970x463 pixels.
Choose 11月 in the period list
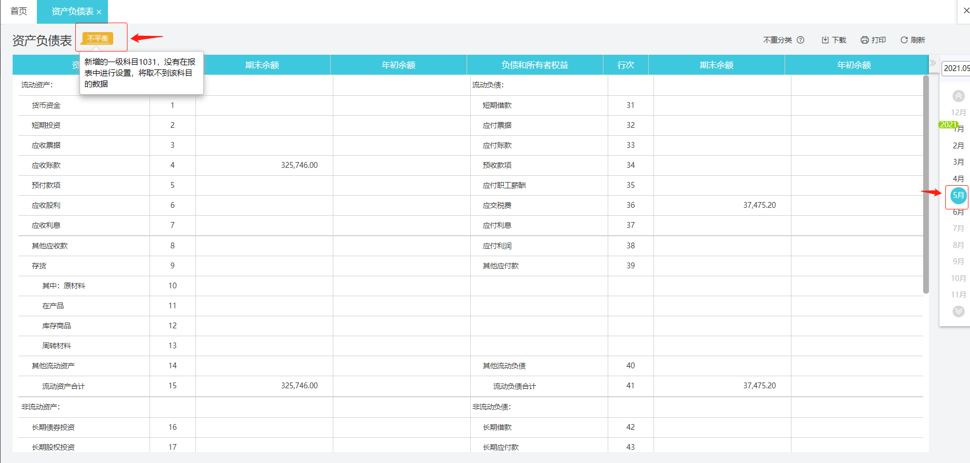(958, 295)
